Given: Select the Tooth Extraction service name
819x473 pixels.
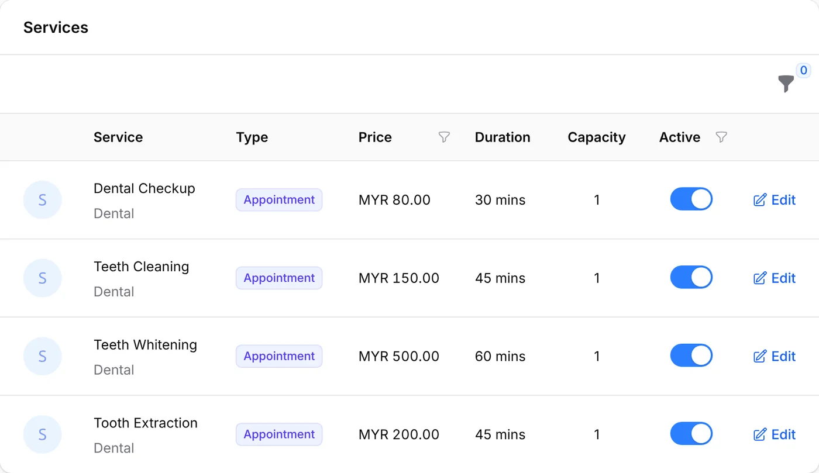Looking at the screenshot, I should [x=146, y=423].
